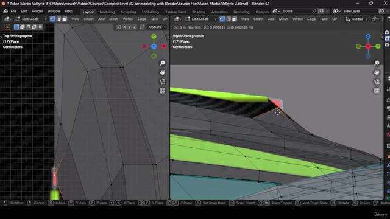Image resolution: width=390 pixels, height=219 pixels.
Task: Enable face select mode in left viewport
Action: coord(65,19)
